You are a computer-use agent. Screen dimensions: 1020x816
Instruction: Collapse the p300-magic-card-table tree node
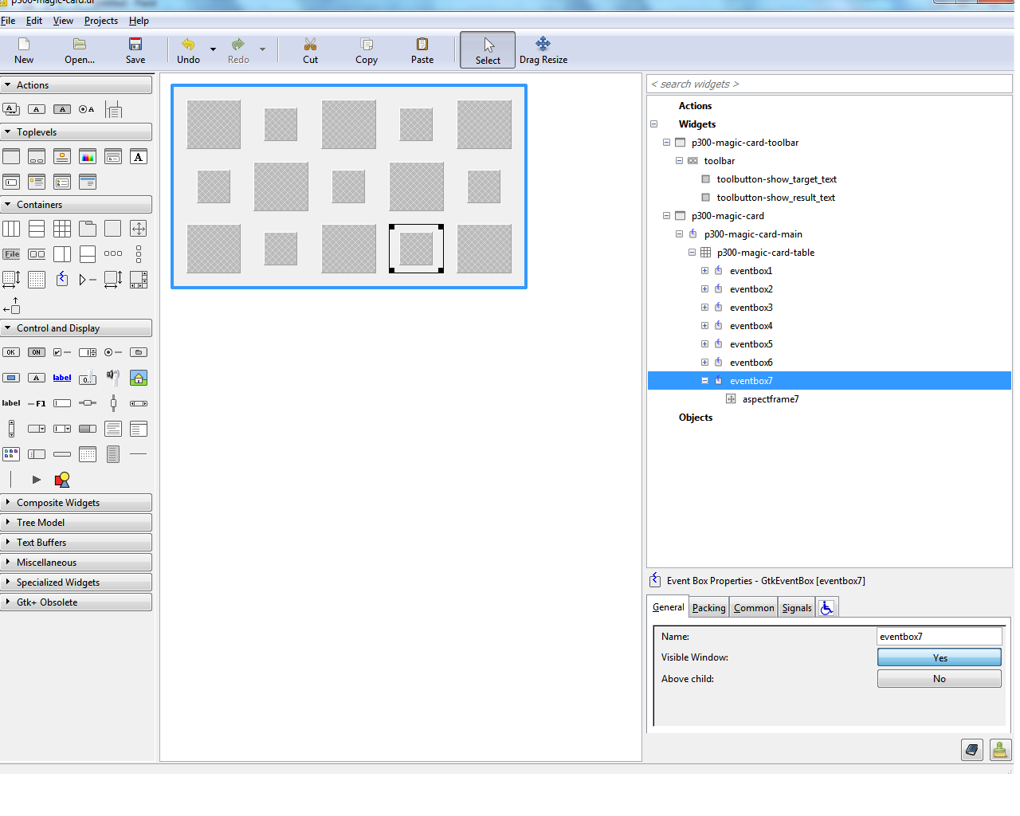pyautogui.click(x=692, y=253)
